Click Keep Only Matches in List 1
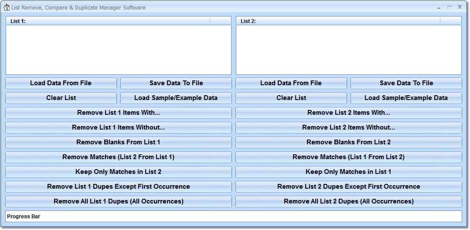 (349, 172)
